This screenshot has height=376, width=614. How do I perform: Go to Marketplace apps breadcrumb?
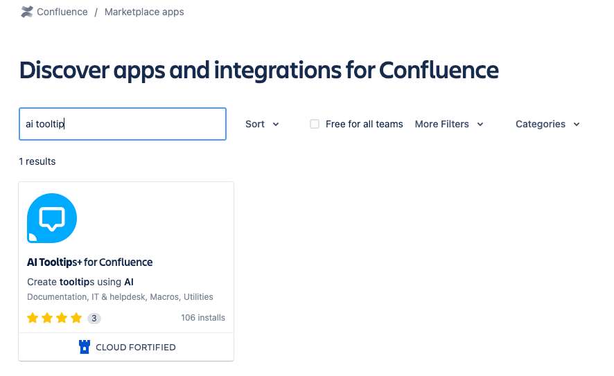click(144, 12)
